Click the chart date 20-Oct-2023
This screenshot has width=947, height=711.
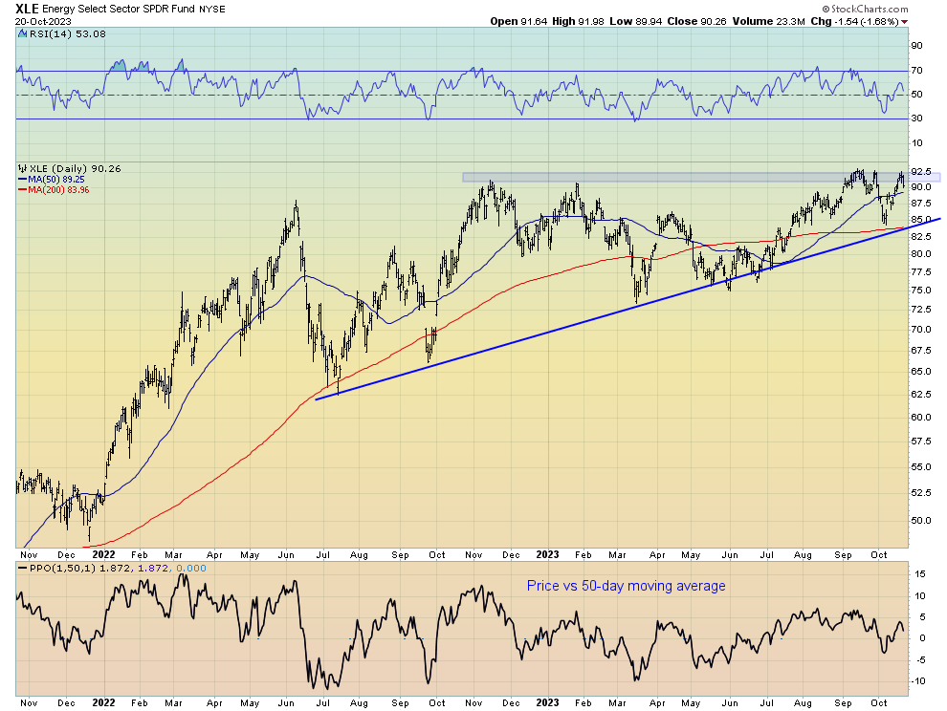(x=43, y=21)
